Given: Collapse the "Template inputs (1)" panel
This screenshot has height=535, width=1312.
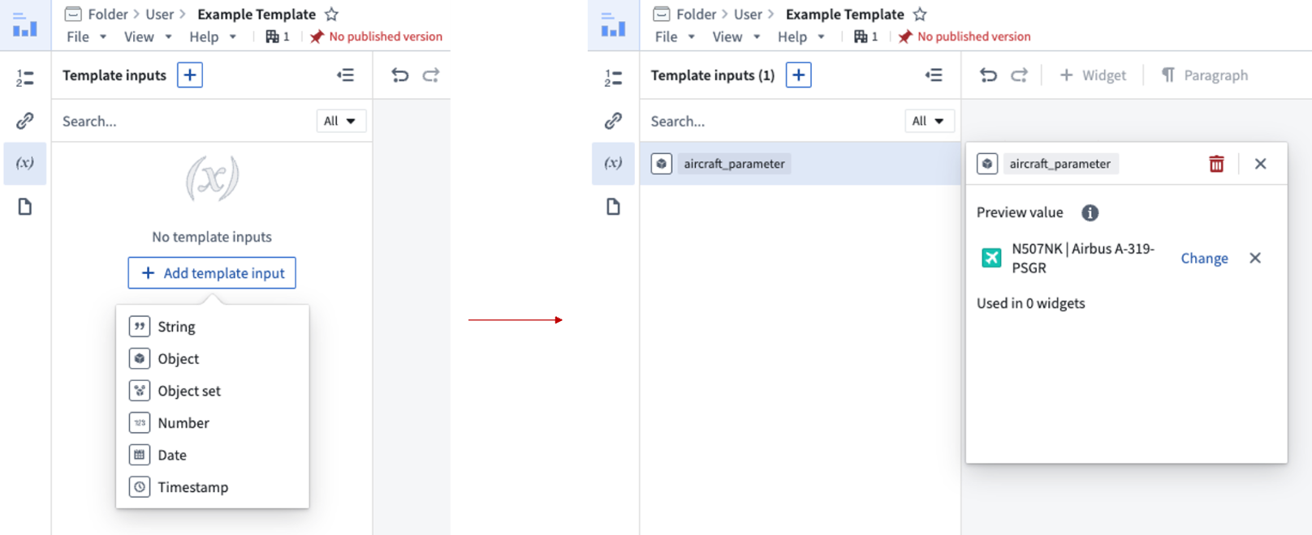Looking at the screenshot, I should [x=934, y=75].
